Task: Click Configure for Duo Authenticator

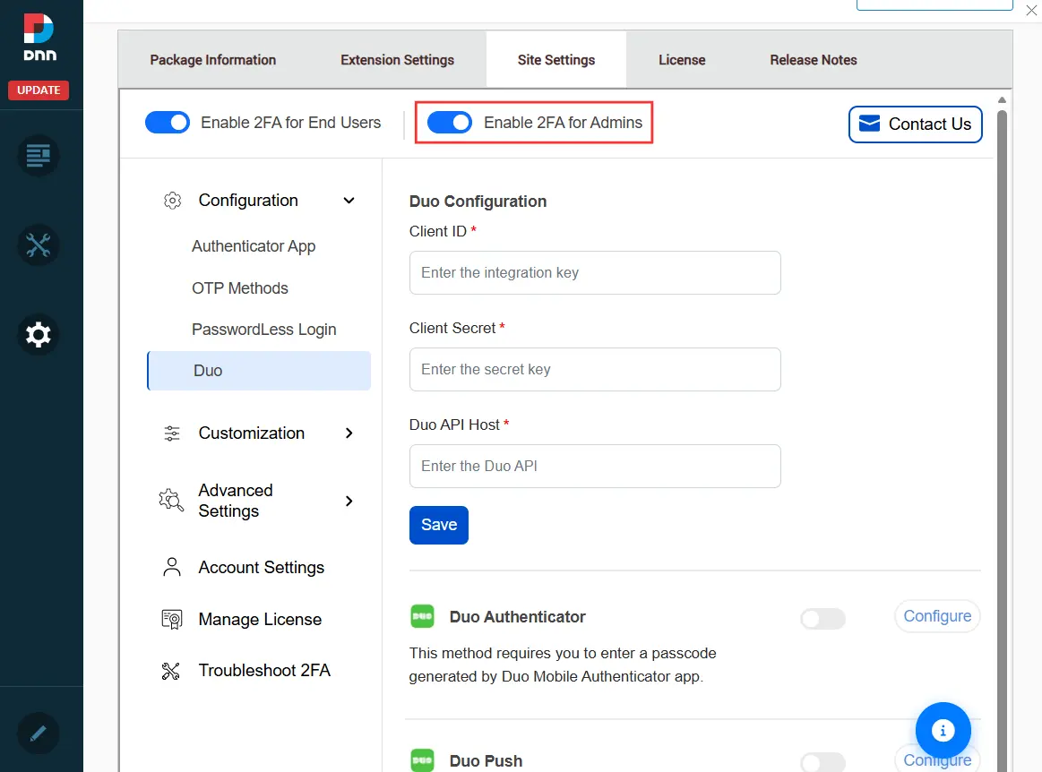Action: (937, 616)
